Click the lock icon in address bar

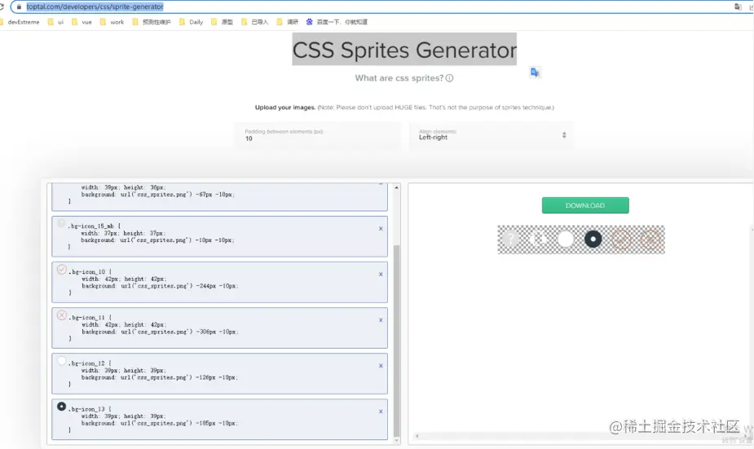click(x=19, y=7)
